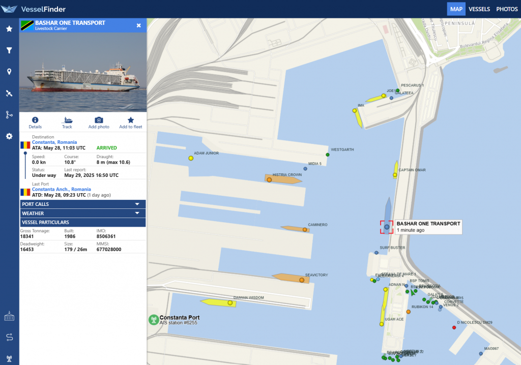Select the SURF BUSTER vessel marker
Image resolution: width=521 pixels, height=365 pixels.
pyautogui.click(x=377, y=253)
